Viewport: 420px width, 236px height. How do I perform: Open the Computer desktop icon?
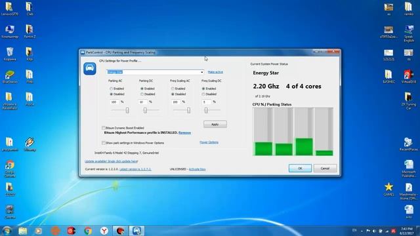coord(10,31)
